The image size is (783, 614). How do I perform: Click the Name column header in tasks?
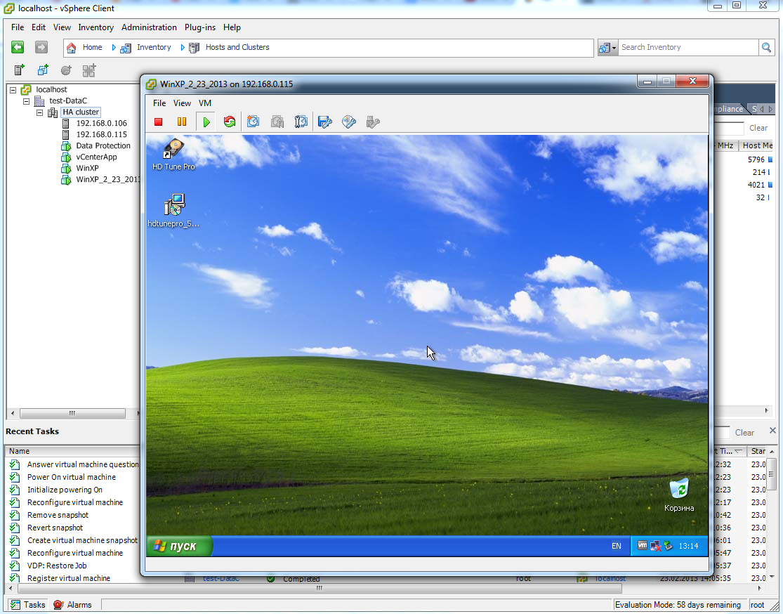click(72, 451)
